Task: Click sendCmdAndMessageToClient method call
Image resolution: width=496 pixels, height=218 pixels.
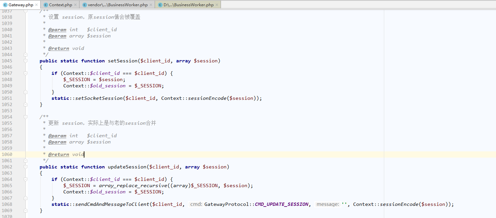Action: tap(112, 204)
